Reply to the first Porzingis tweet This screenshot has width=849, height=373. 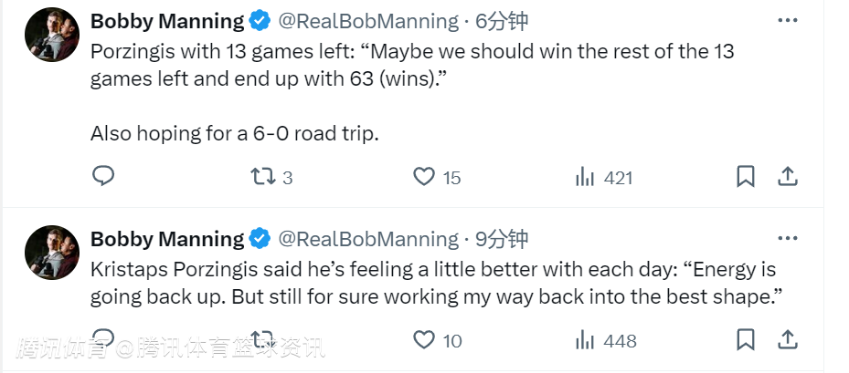pos(103,176)
